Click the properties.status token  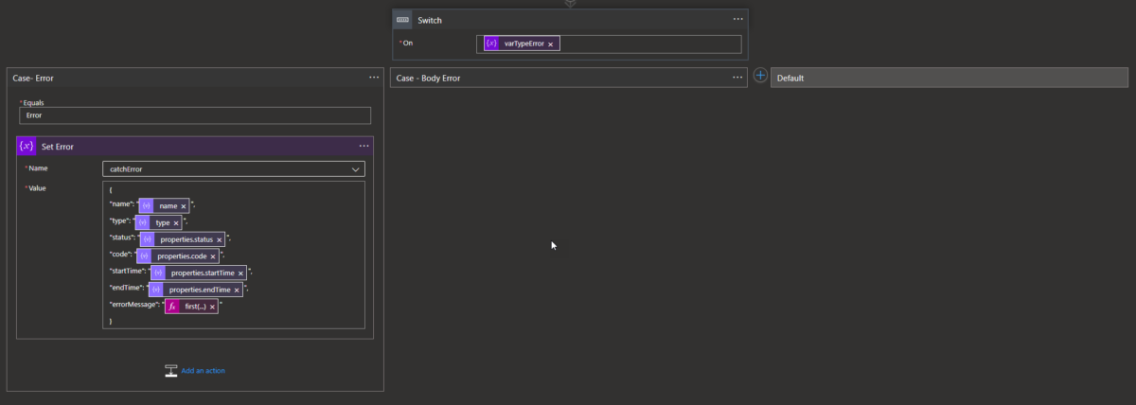click(183, 239)
